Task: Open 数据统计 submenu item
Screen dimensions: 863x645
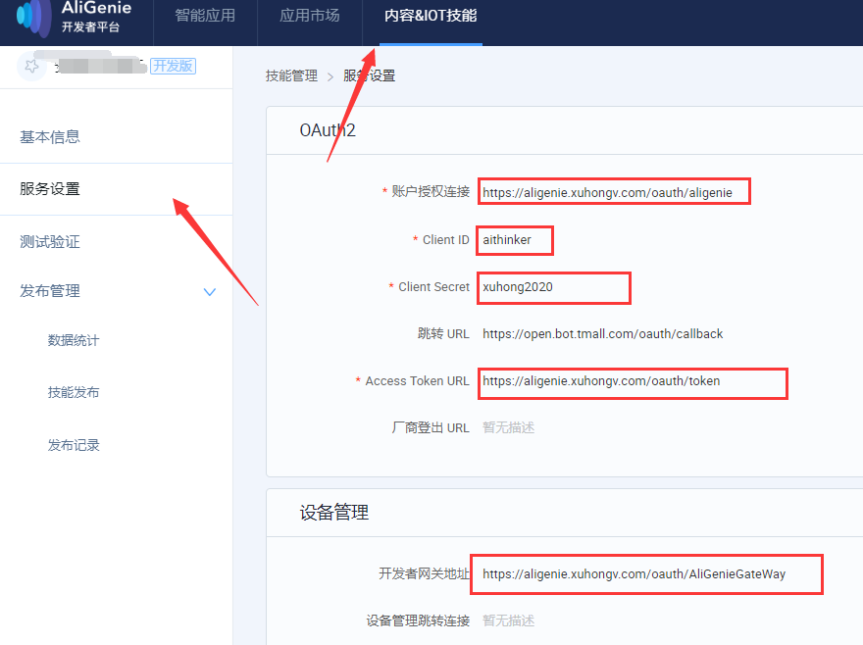Action: pyautogui.click(x=74, y=340)
